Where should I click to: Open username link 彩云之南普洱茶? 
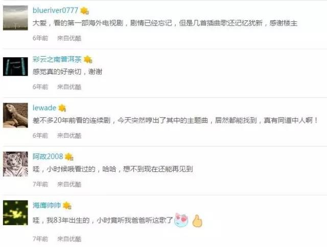[x=57, y=59]
